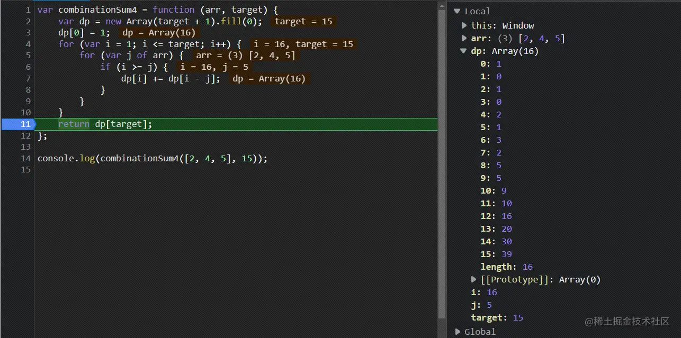Expand the [[Prototype]] Array(0) entry
681x338 pixels.
(473, 279)
